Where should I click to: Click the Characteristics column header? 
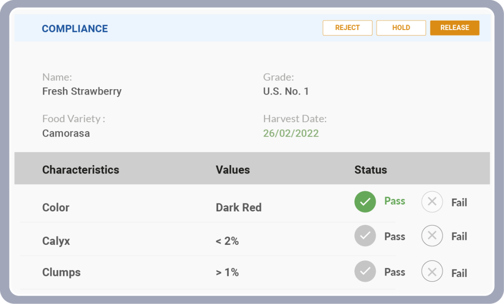[x=81, y=170]
